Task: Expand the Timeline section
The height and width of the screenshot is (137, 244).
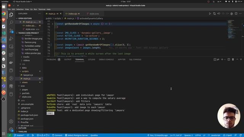Action: [22, 132]
